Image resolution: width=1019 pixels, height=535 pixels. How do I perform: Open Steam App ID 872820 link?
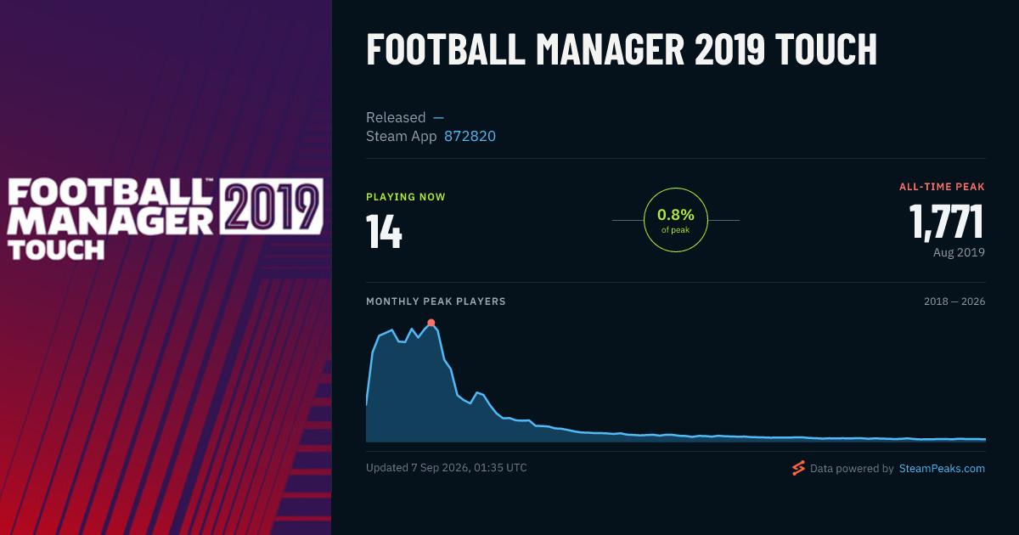(470, 136)
